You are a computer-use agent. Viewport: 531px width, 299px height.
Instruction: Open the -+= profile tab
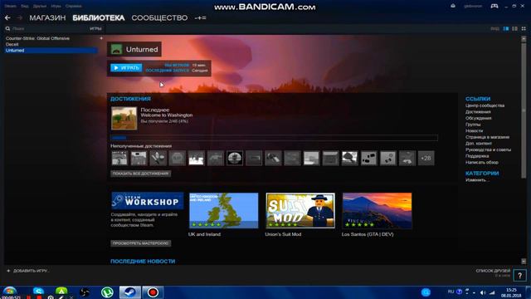[x=200, y=18]
